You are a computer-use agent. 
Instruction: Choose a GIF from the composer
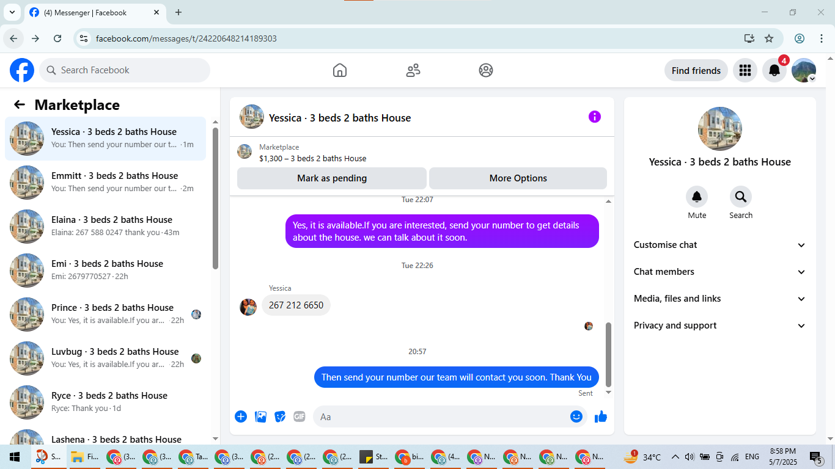pos(299,416)
